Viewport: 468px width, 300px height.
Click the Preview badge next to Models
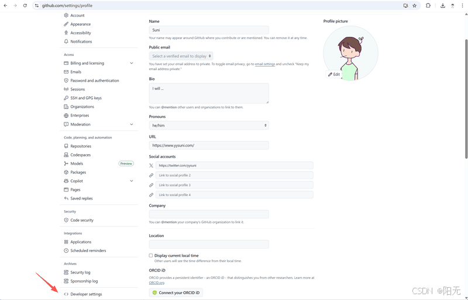point(126,163)
